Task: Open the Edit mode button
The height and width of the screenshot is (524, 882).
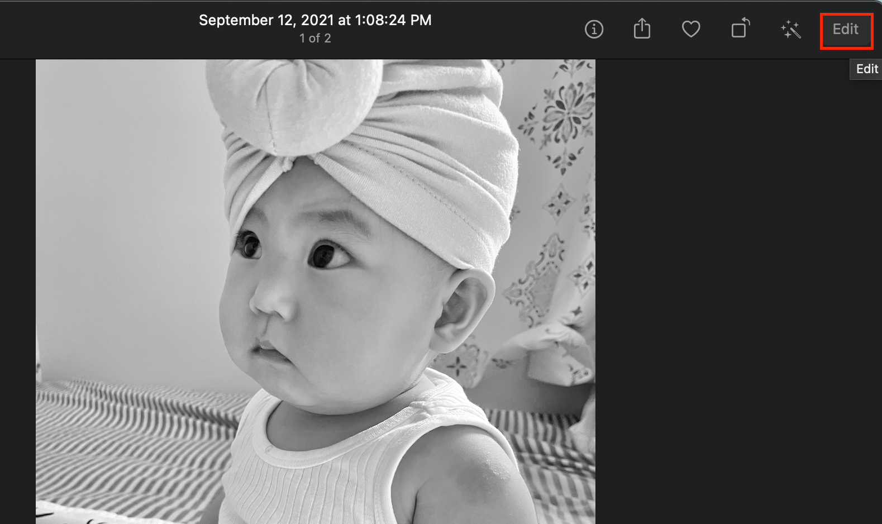Action: (x=846, y=30)
